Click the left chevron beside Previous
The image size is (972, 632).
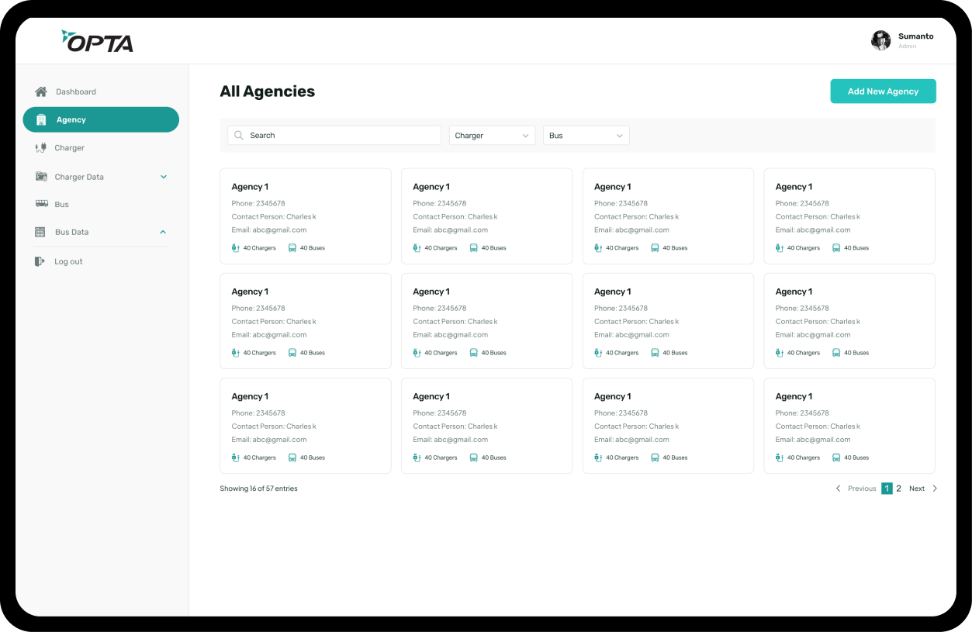[x=838, y=489]
